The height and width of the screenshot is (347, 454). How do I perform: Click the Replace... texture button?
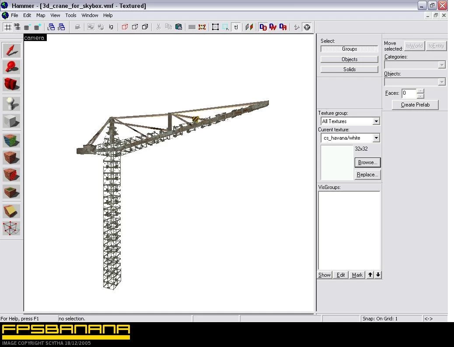[367, 175]
